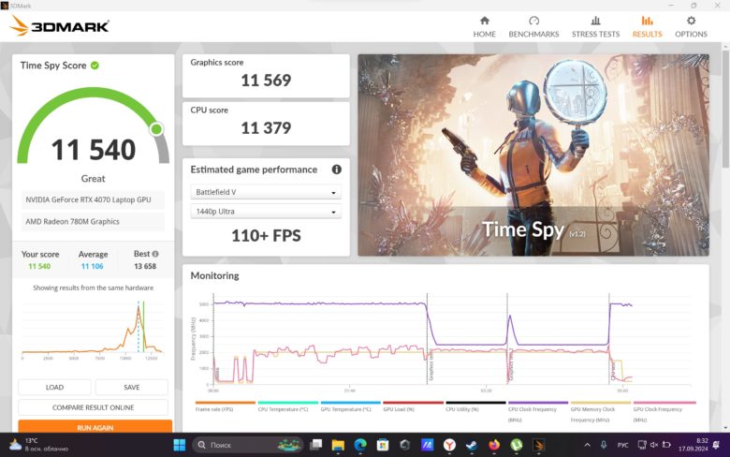The height and width of the screenshot is (457, 730).
Task: Open File Explorer from the taskbar
Action: (338, 445)
